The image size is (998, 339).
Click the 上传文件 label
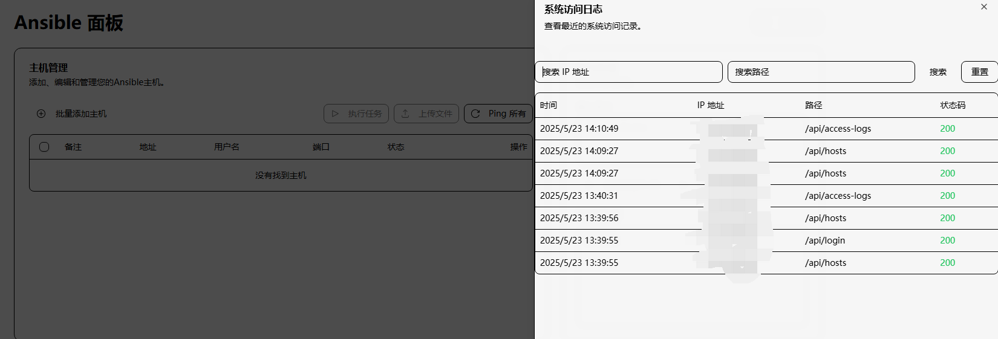pos(435,114)
